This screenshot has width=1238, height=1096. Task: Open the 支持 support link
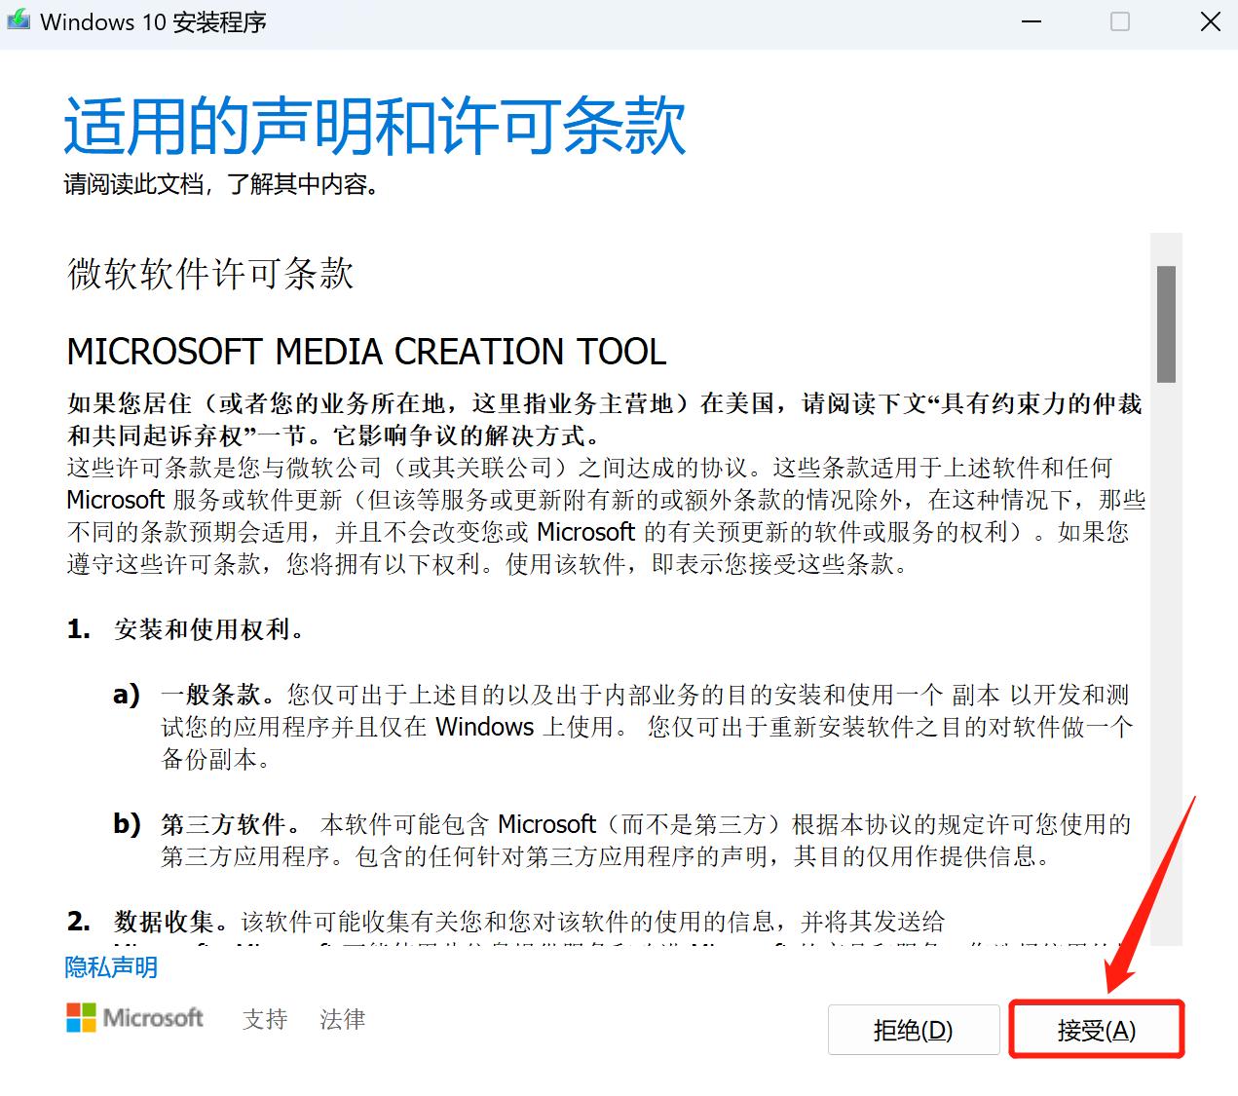tap(264, 1019)
